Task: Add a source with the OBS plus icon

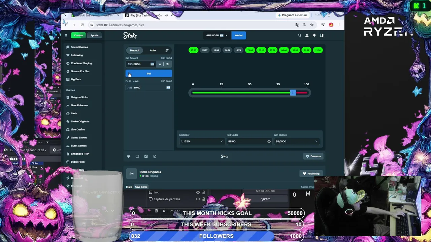Action: click(150, 211)
